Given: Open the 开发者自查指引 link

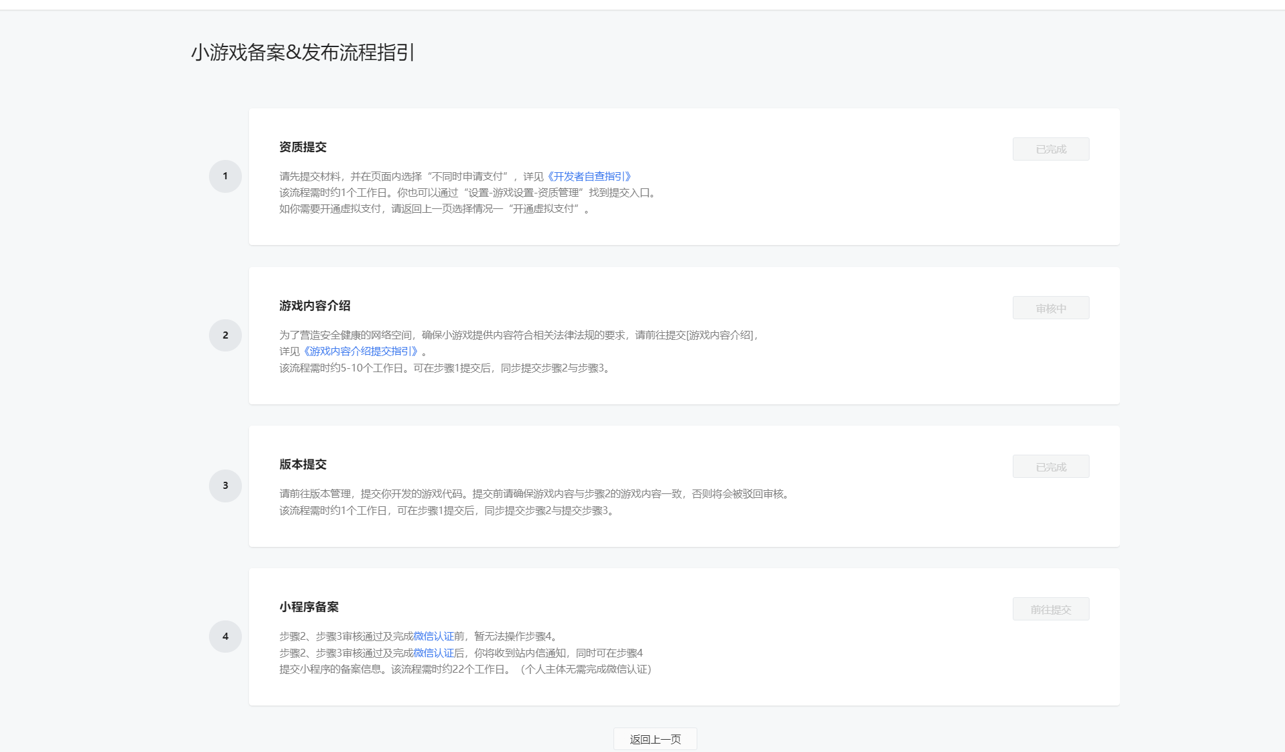Looking at the screenshot, I should pyautogui.click(x=589, y=177).
